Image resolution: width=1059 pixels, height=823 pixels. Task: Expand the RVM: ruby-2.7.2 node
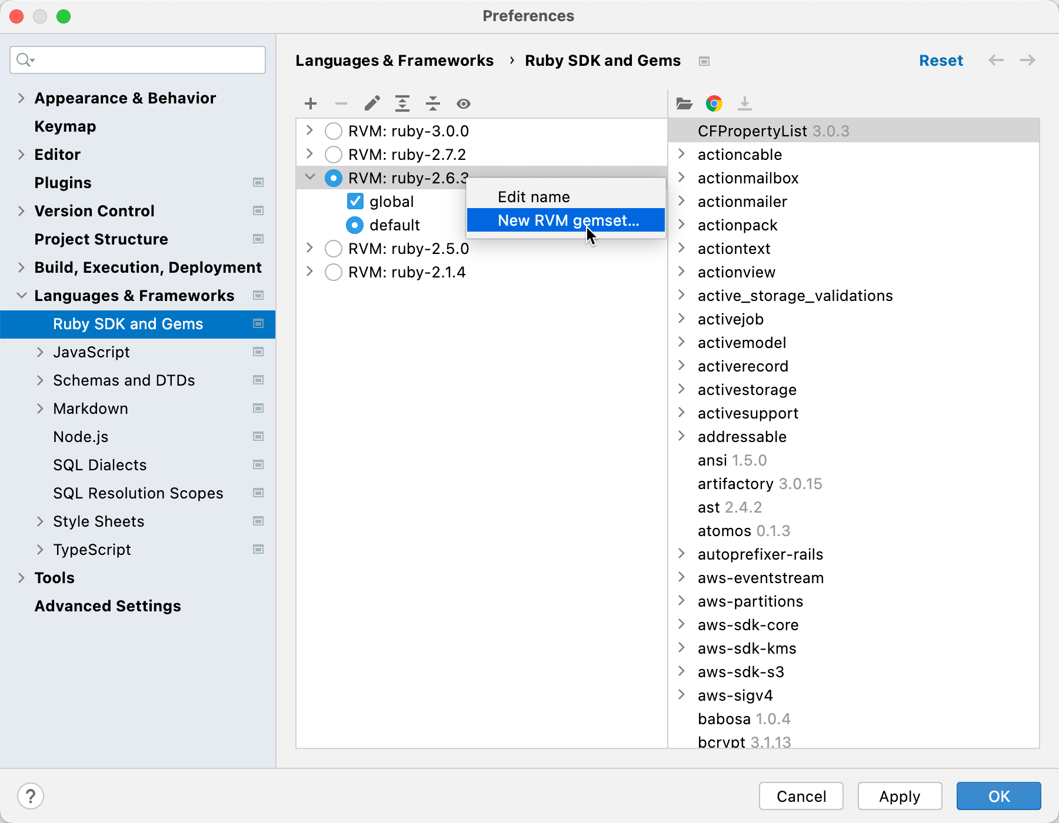pyautogui.click(x=309, y=154)
